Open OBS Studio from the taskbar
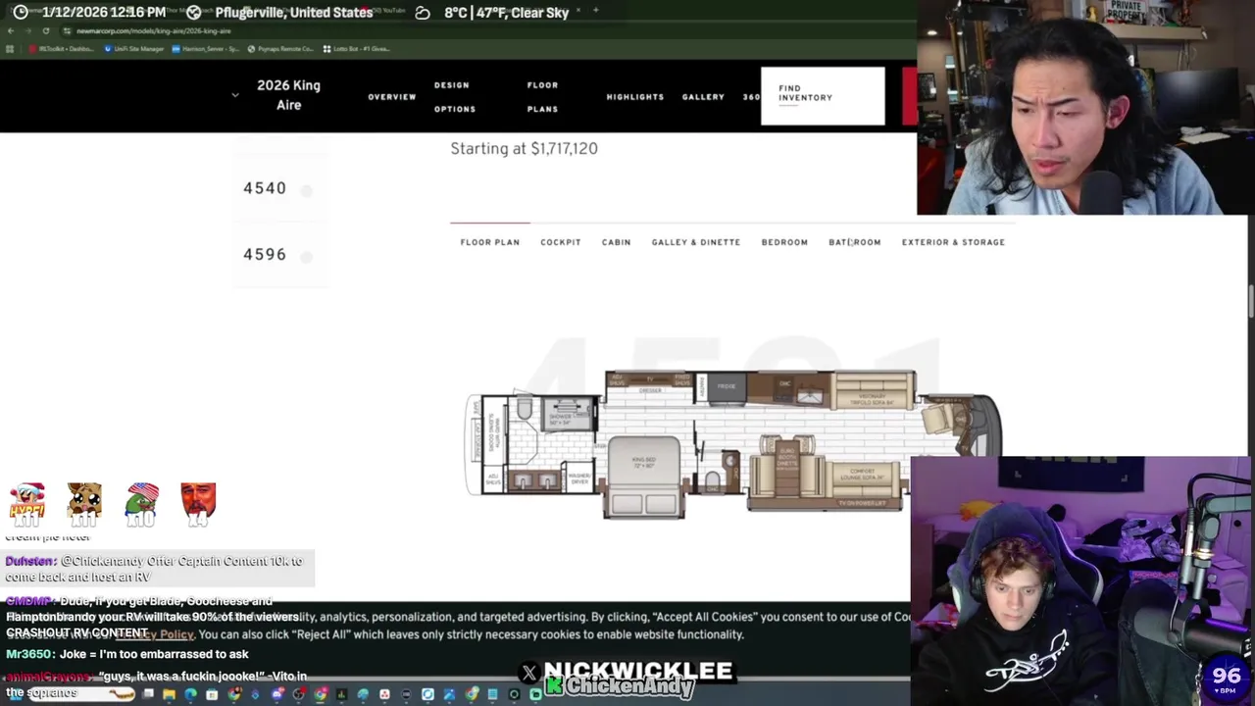Image resolution: width=1255 pixels, height=706 pixels. 299,694
